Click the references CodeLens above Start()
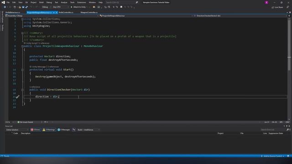The height and width of the screenshot is (164, 292). [x=53, y=67]
